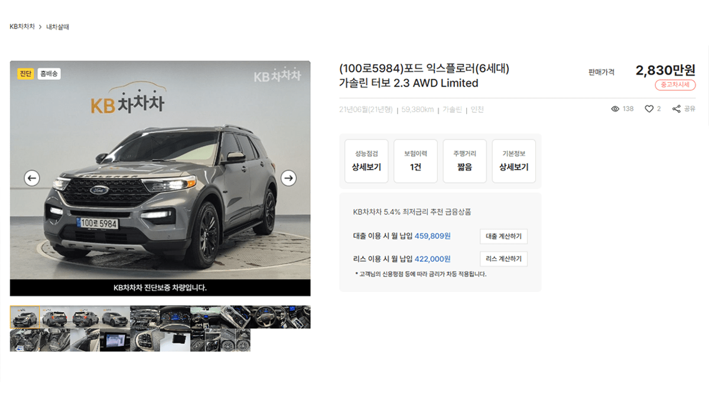The height and width of the screenshot is (399, 709).
Task: Click the 2,830만원 price text
Action: coord(666,70)
